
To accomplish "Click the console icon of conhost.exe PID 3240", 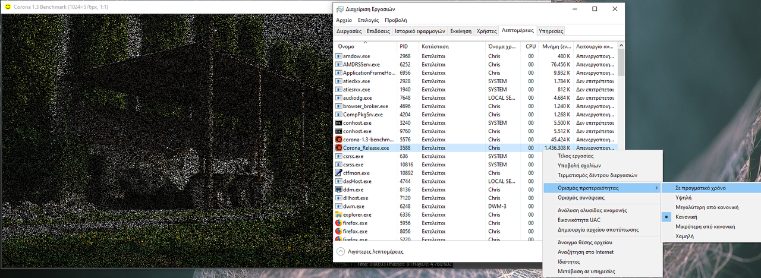I will (x=338, y=123).
